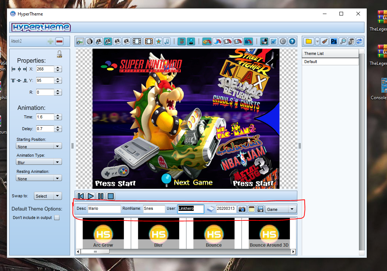The width and height of the screenshot is (387, 271).
Task: Select the background image toolbar icon
Action: (80, 41)
